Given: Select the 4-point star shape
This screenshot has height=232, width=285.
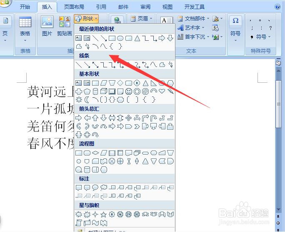Looking at the screenshot, I should pyautogui.click(x=95, y=215).
